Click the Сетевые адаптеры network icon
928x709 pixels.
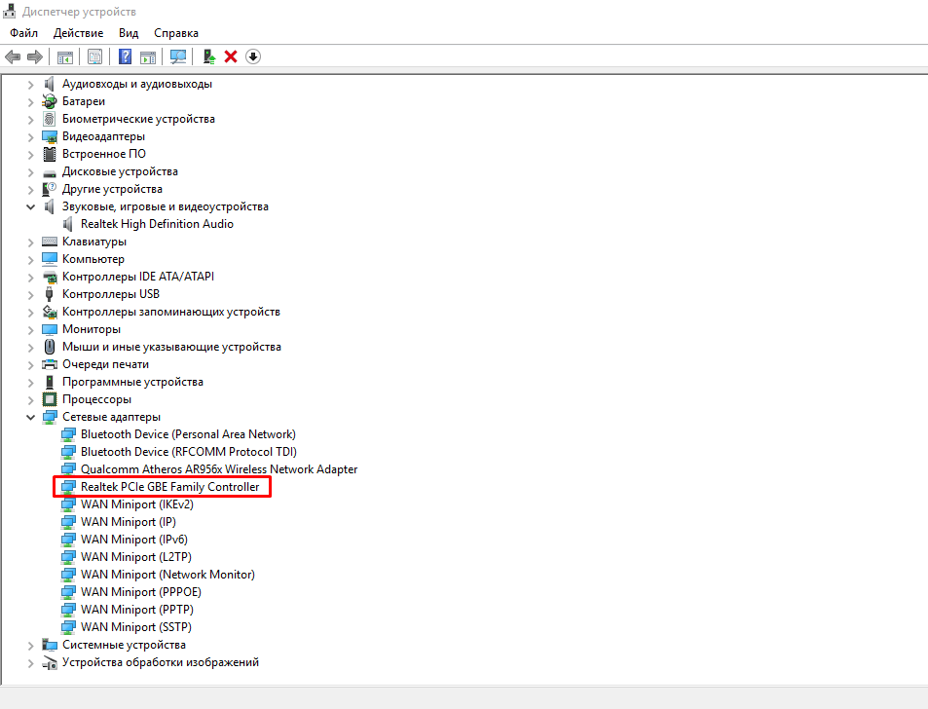(50, 417)
